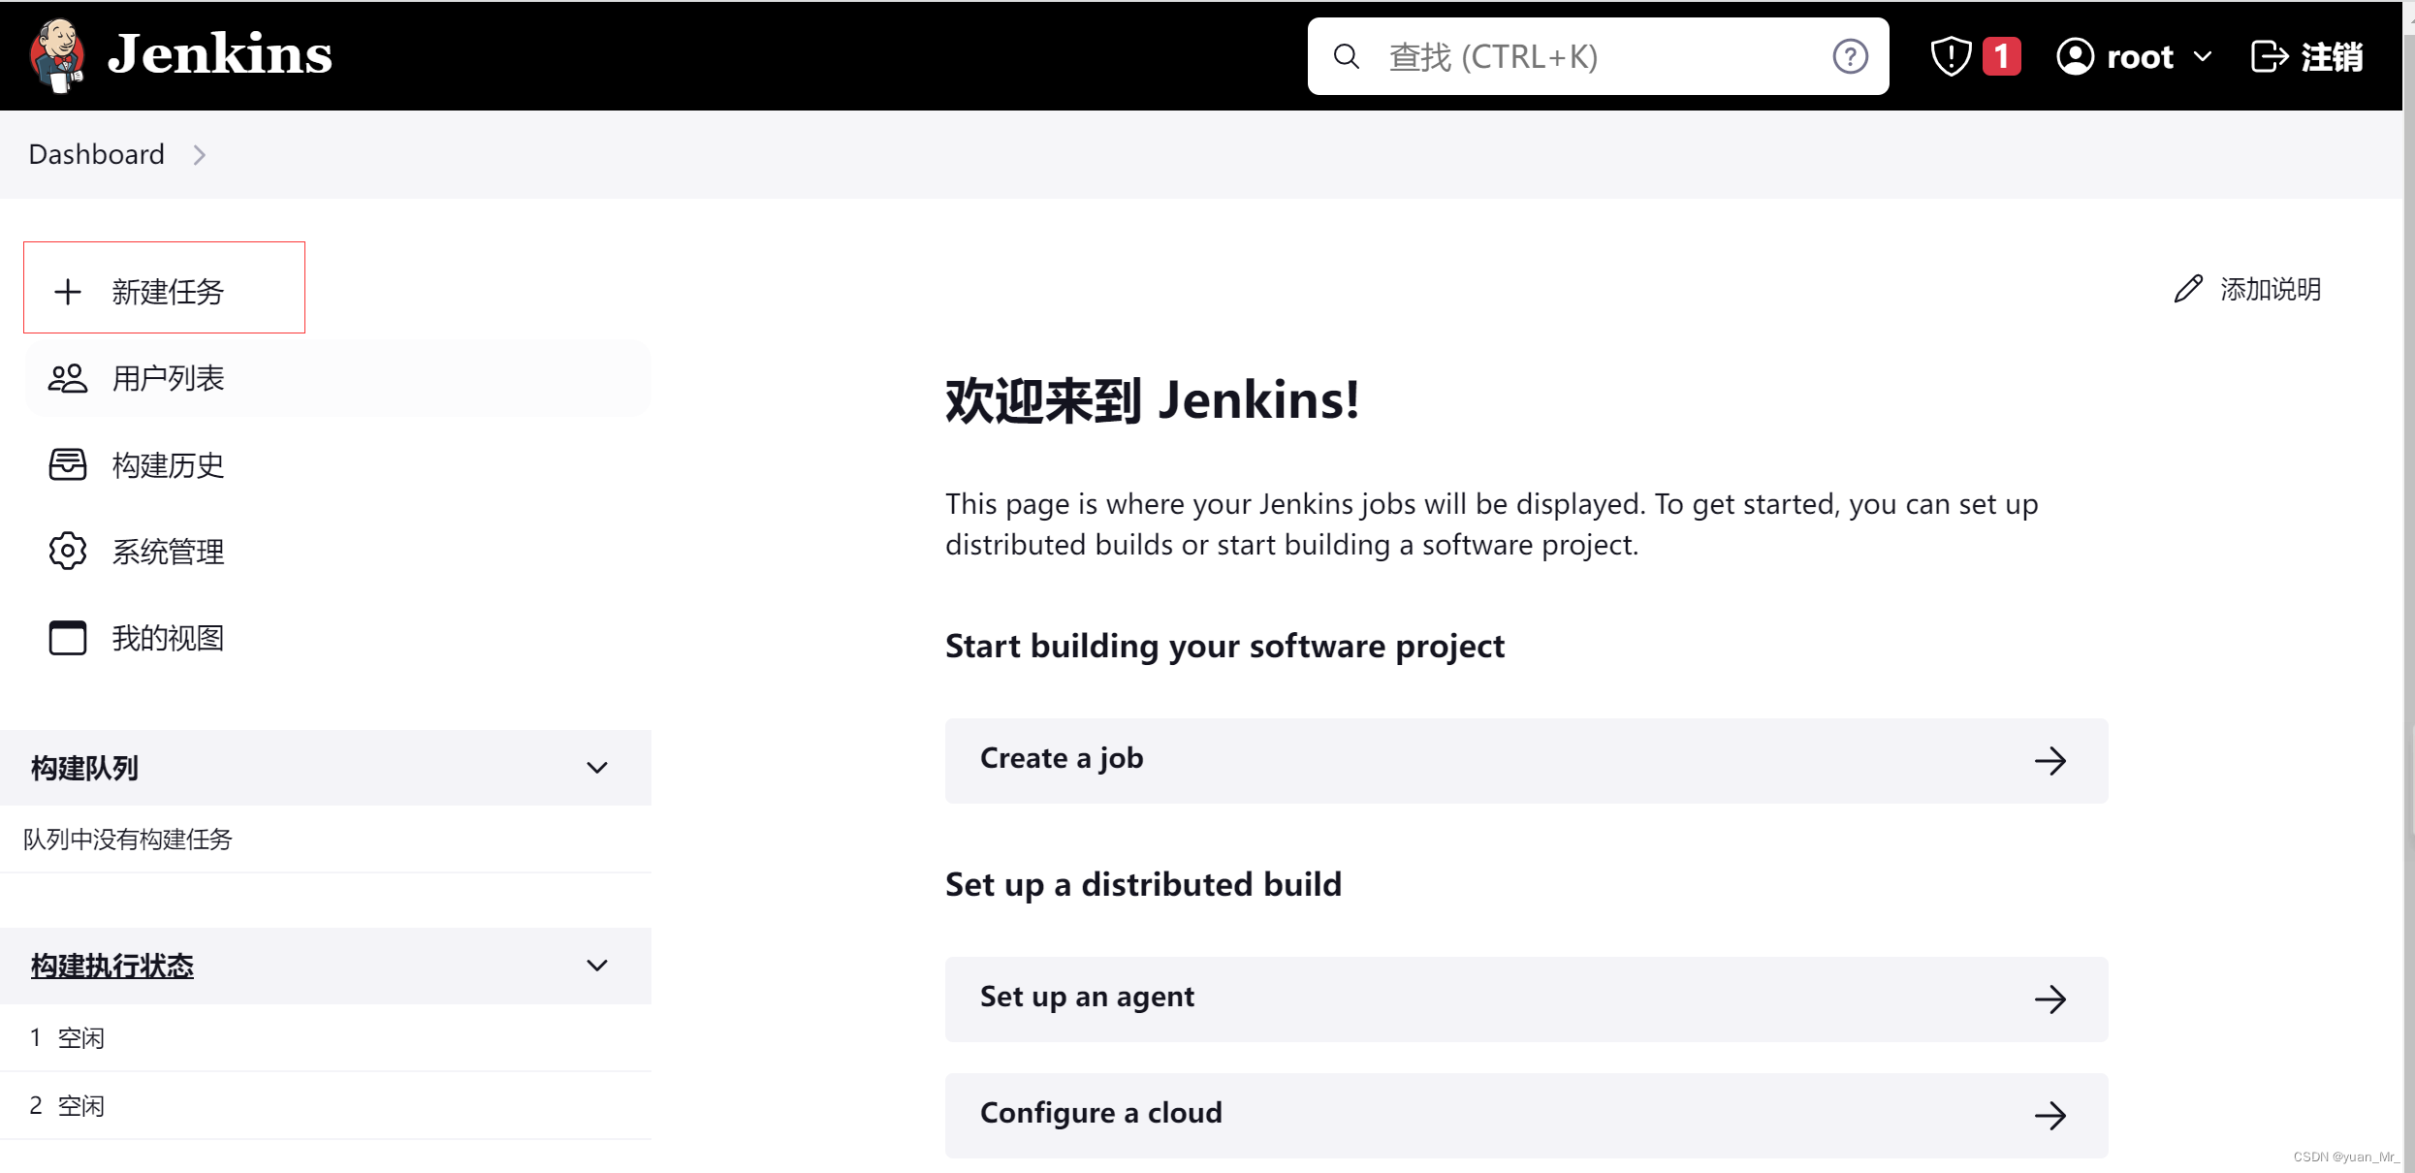The width and height of the screenshot is (2415, 1173).
Task: Select executor row 1 空闲
Action: [326, 1037]
